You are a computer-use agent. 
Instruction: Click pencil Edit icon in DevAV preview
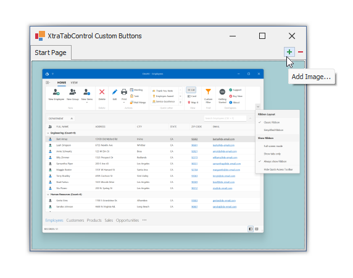(115, 92)
